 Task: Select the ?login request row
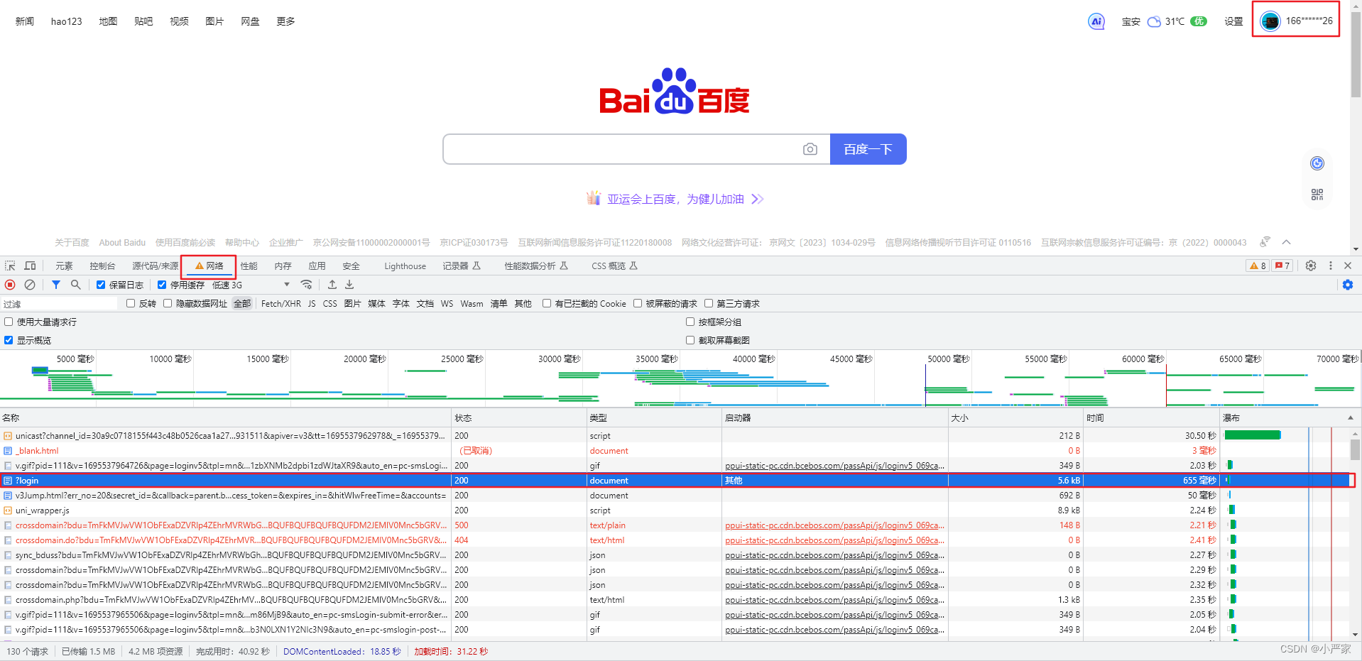pos(675,480)
